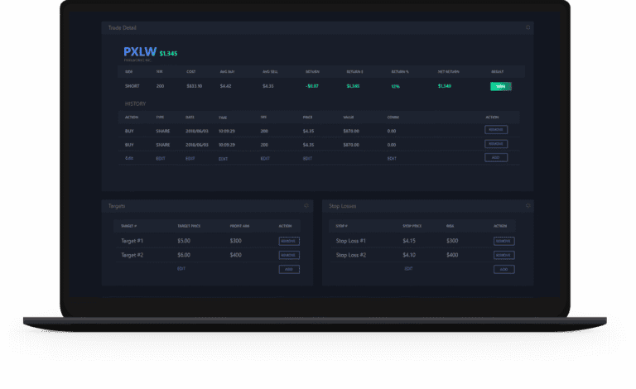Click the 12% return percent value
The image size is (636, 389).
[x=396, y=87]
